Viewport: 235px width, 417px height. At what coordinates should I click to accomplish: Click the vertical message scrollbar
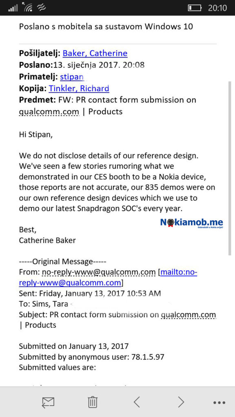point(230,168)
